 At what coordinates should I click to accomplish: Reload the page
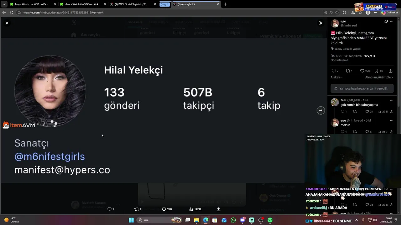point(12,12)
